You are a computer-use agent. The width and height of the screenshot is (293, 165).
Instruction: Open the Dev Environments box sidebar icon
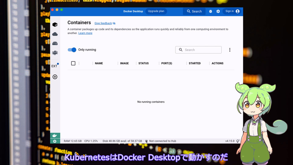pyautogui.click(x=55, y=53)
